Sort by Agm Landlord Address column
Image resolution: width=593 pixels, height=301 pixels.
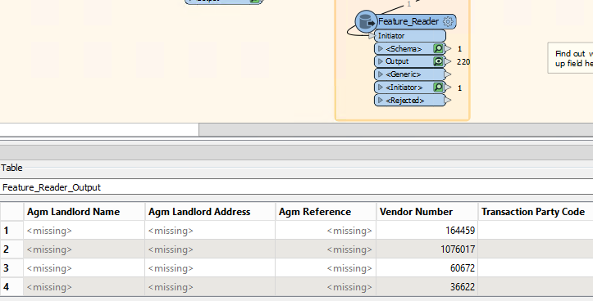[210, 212]
